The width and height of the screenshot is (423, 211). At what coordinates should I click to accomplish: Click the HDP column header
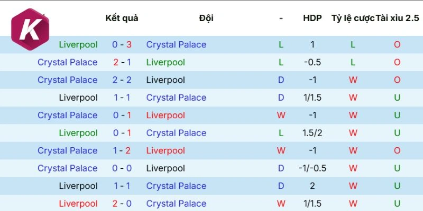[312, 18]
